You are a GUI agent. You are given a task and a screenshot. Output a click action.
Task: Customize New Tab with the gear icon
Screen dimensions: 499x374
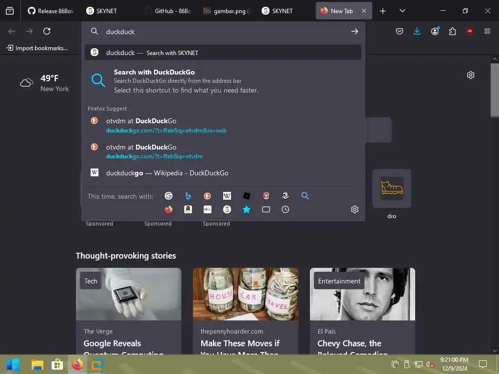point(471,75)
